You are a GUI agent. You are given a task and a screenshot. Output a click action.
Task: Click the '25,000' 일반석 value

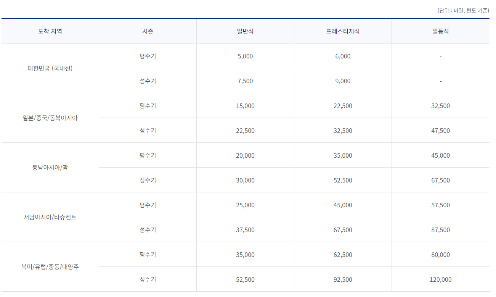pyautogui.click(x=245, y=205)
